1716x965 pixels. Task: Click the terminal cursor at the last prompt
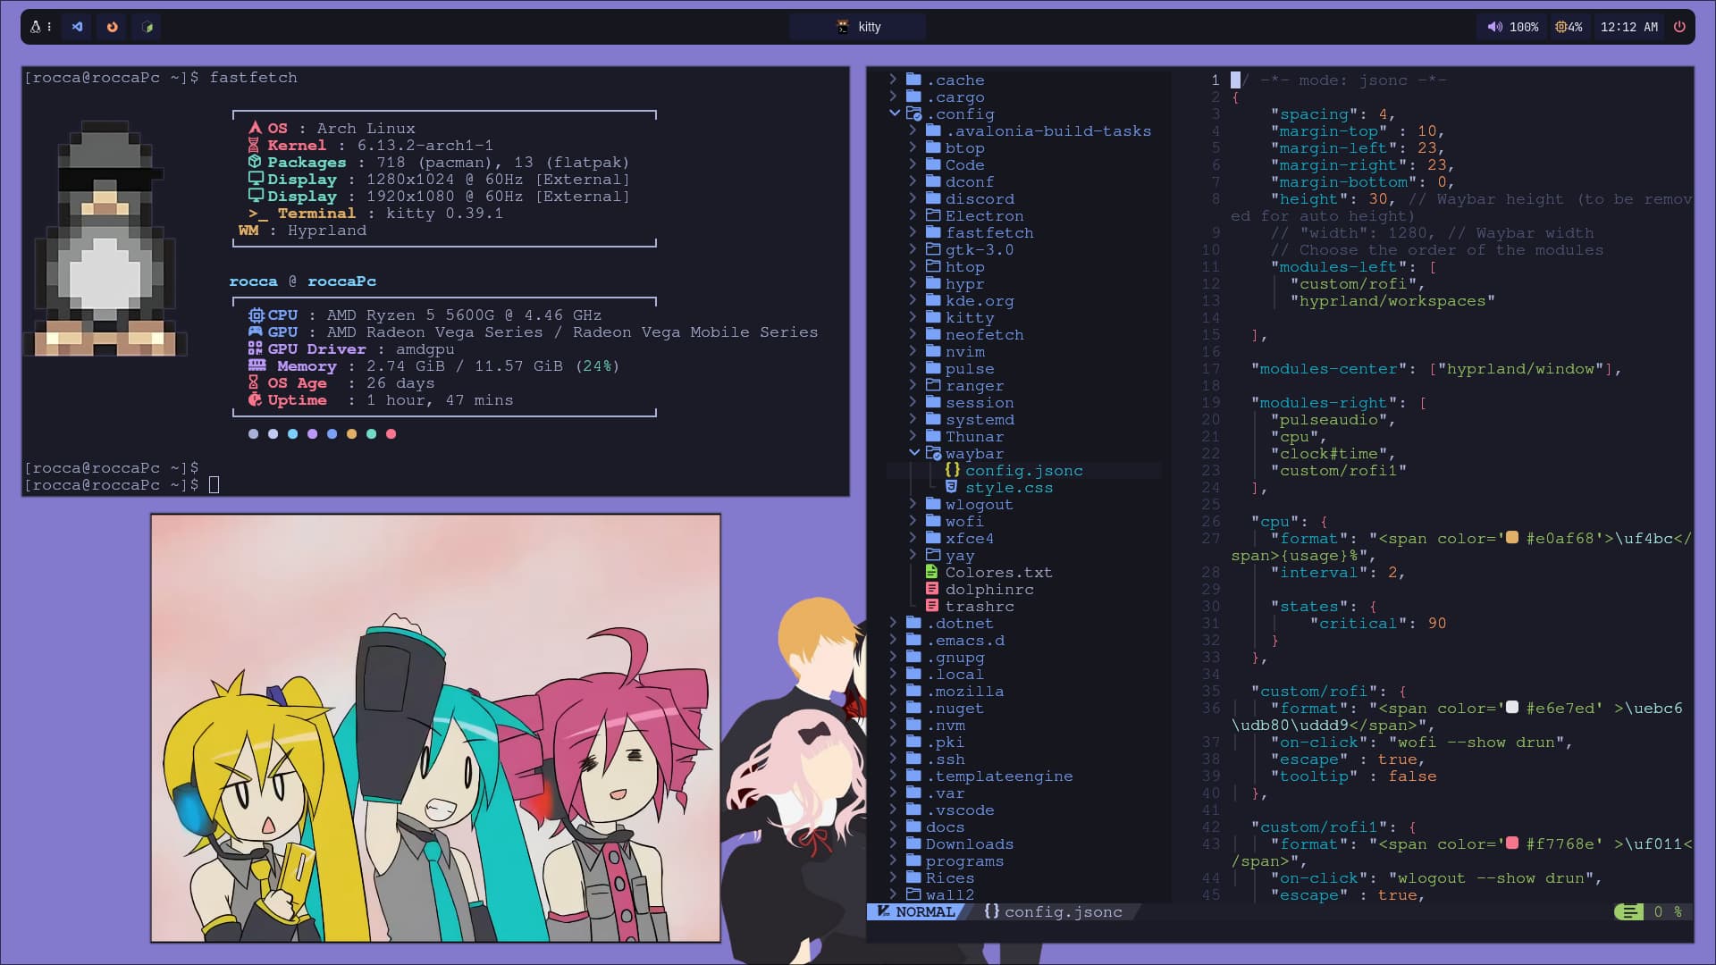(214, 484)
